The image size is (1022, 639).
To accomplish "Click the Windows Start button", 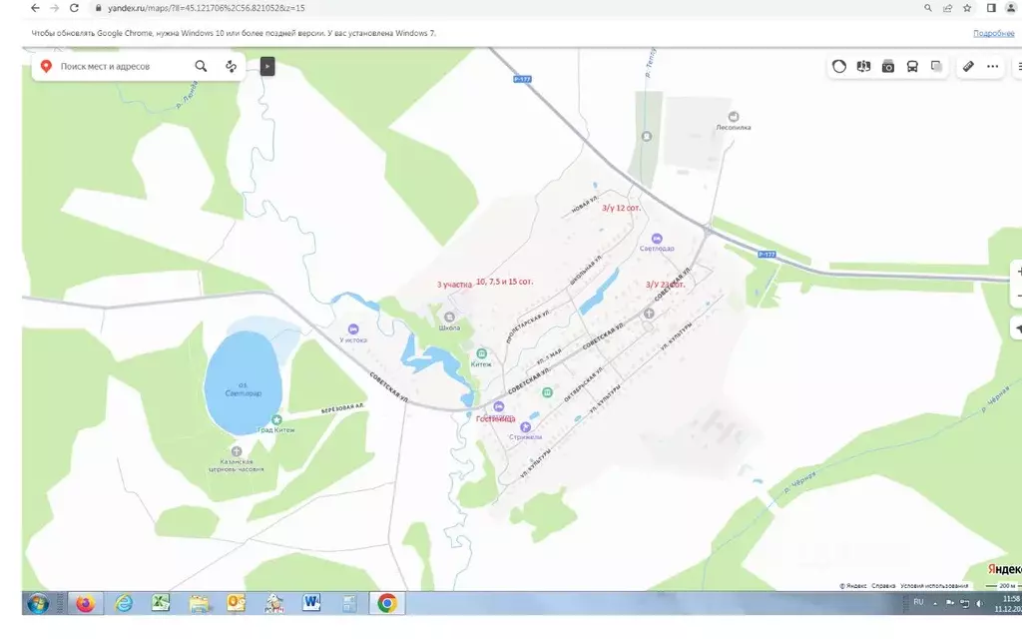I will (x=38, y=604).
